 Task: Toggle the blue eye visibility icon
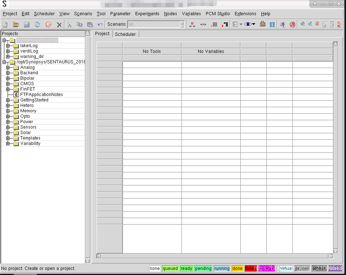coord(248,24)
